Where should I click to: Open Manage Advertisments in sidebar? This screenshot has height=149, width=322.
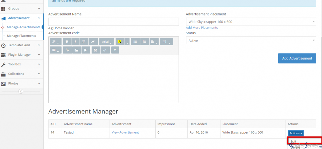point(24,27)
